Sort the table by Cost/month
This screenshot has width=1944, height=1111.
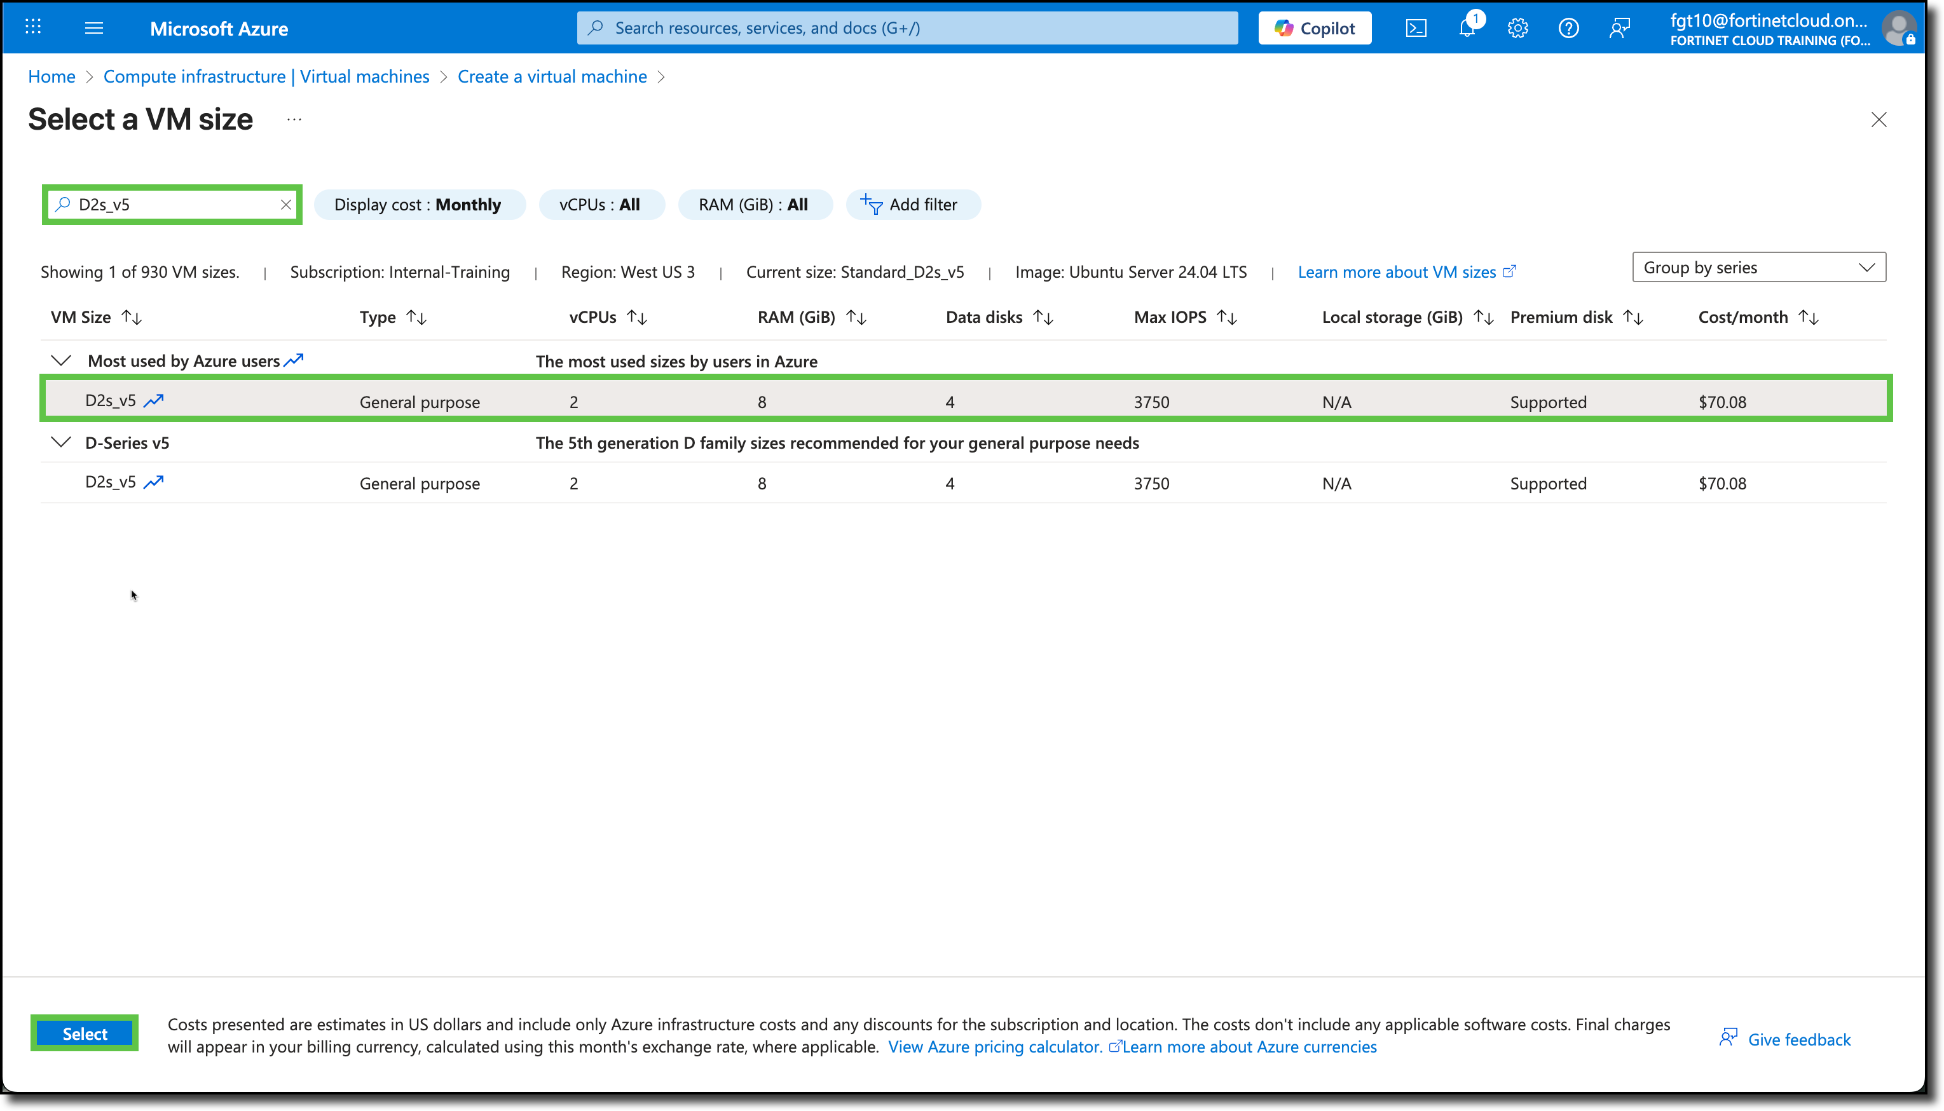click(1758, 317)
